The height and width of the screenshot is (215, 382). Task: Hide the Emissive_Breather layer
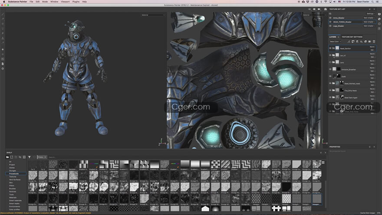pyautogui.click(x=330, y=69)
